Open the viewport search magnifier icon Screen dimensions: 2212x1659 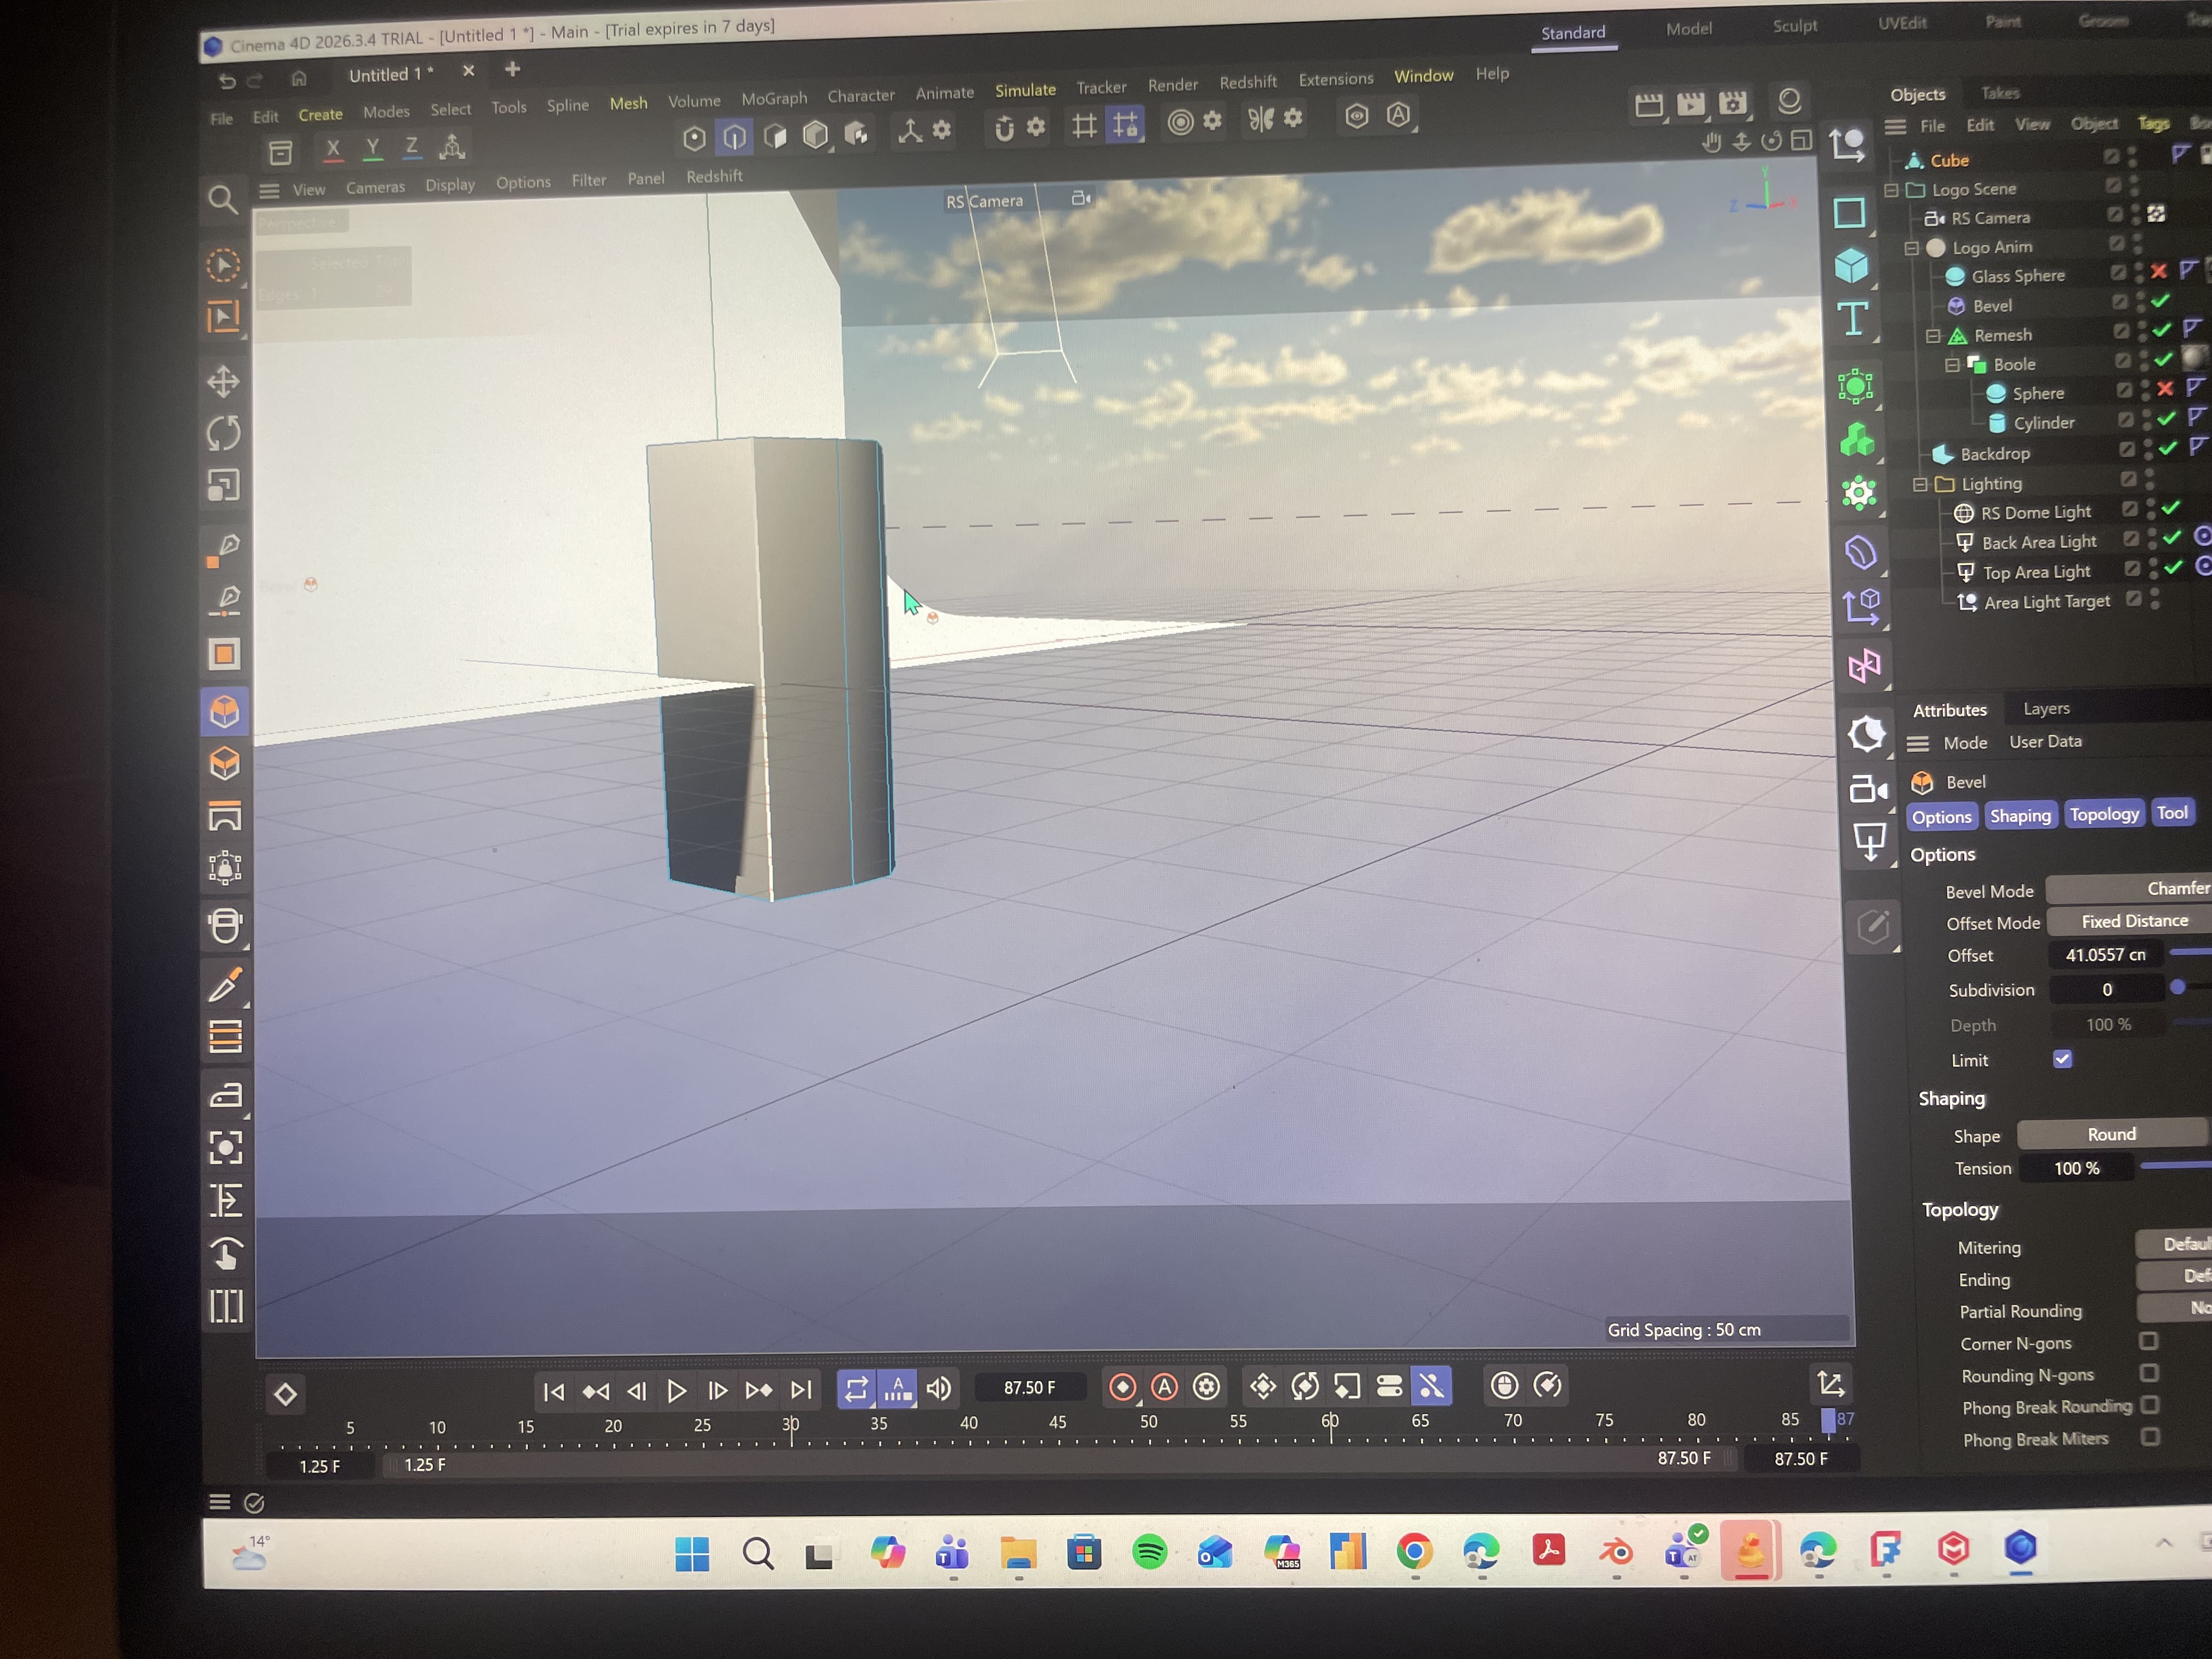222,199
